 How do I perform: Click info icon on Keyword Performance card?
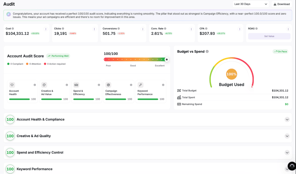(x=163, y=85)
